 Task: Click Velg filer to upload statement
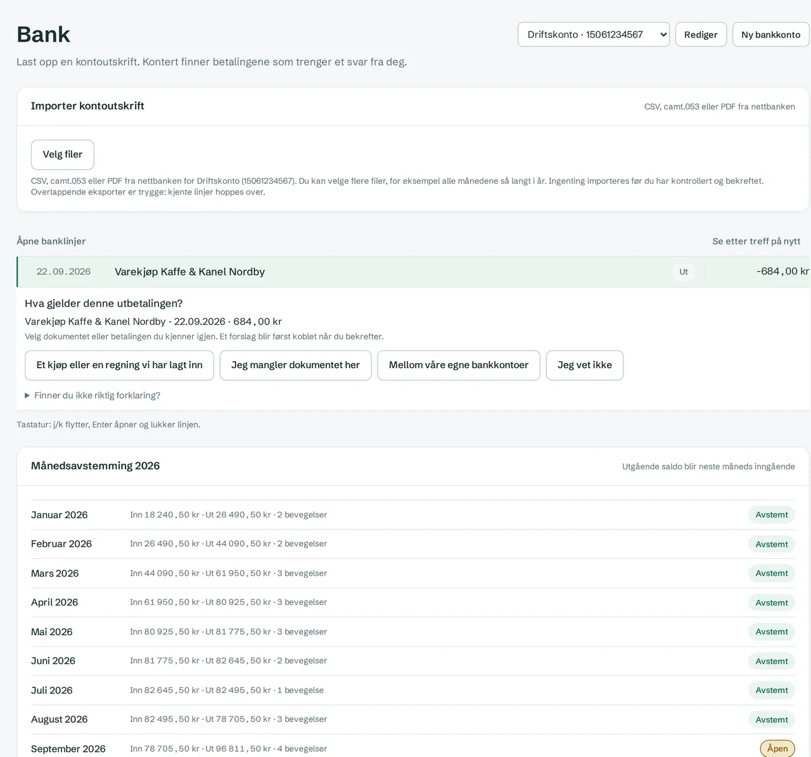pyautogui.click(x=63, y=155)
